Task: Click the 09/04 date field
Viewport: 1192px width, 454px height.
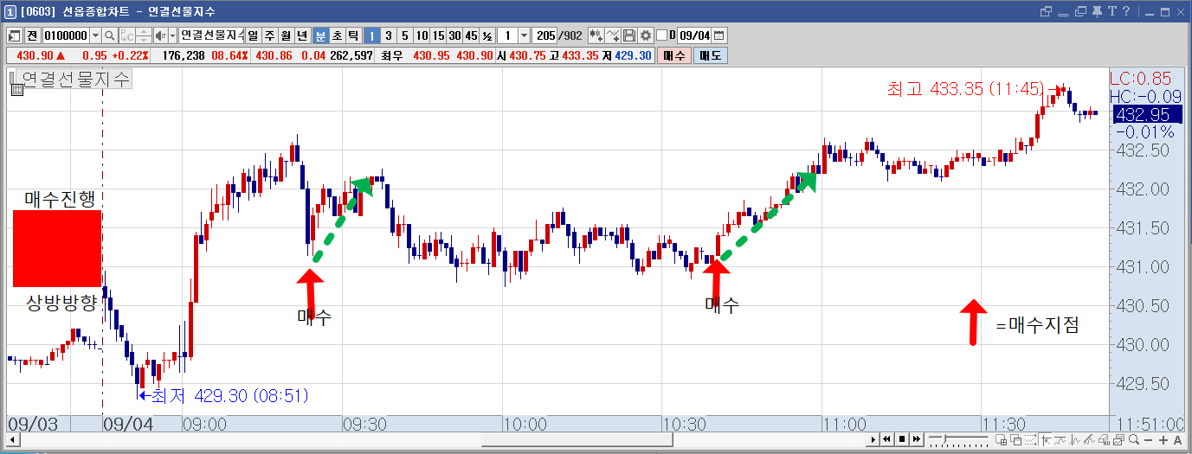Action: (x=694, y=35)
